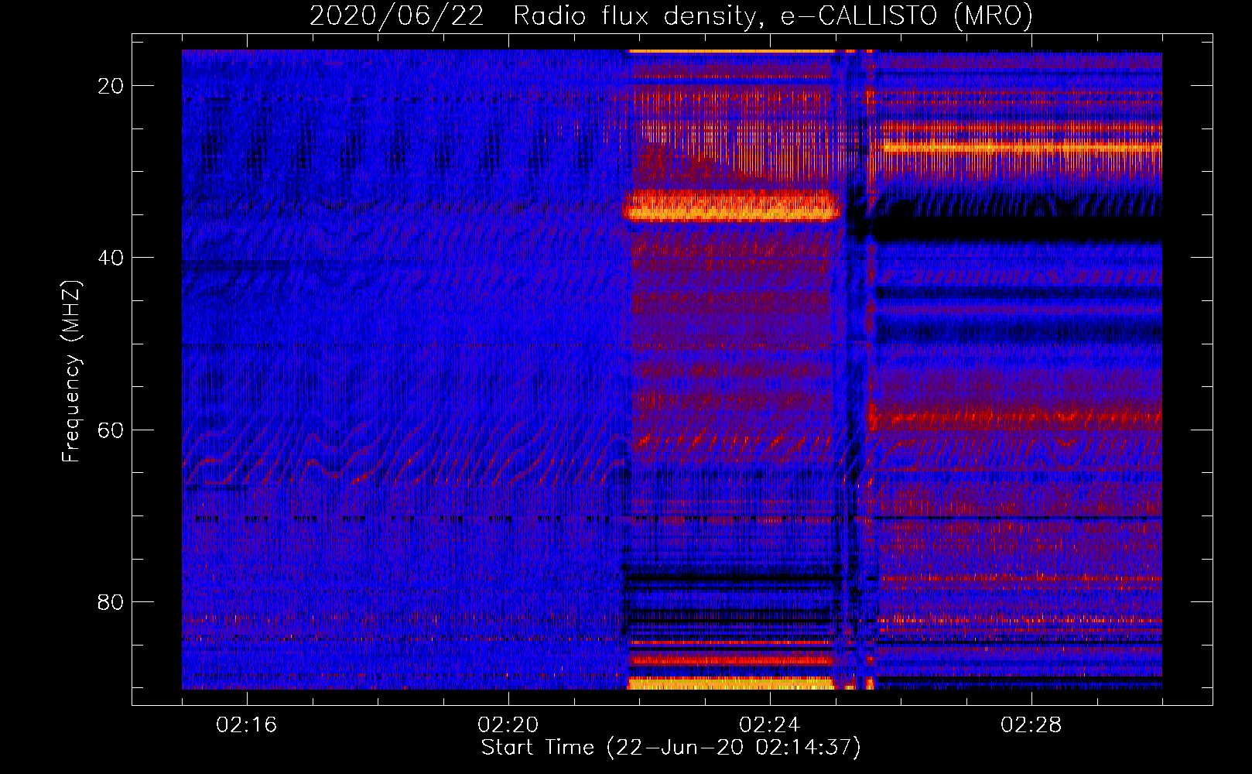This screenshot has width=1252, height=774.
Task: Click the "Start Time (22-Jun-20 02:14:37)" label
Action: (671, 748)
